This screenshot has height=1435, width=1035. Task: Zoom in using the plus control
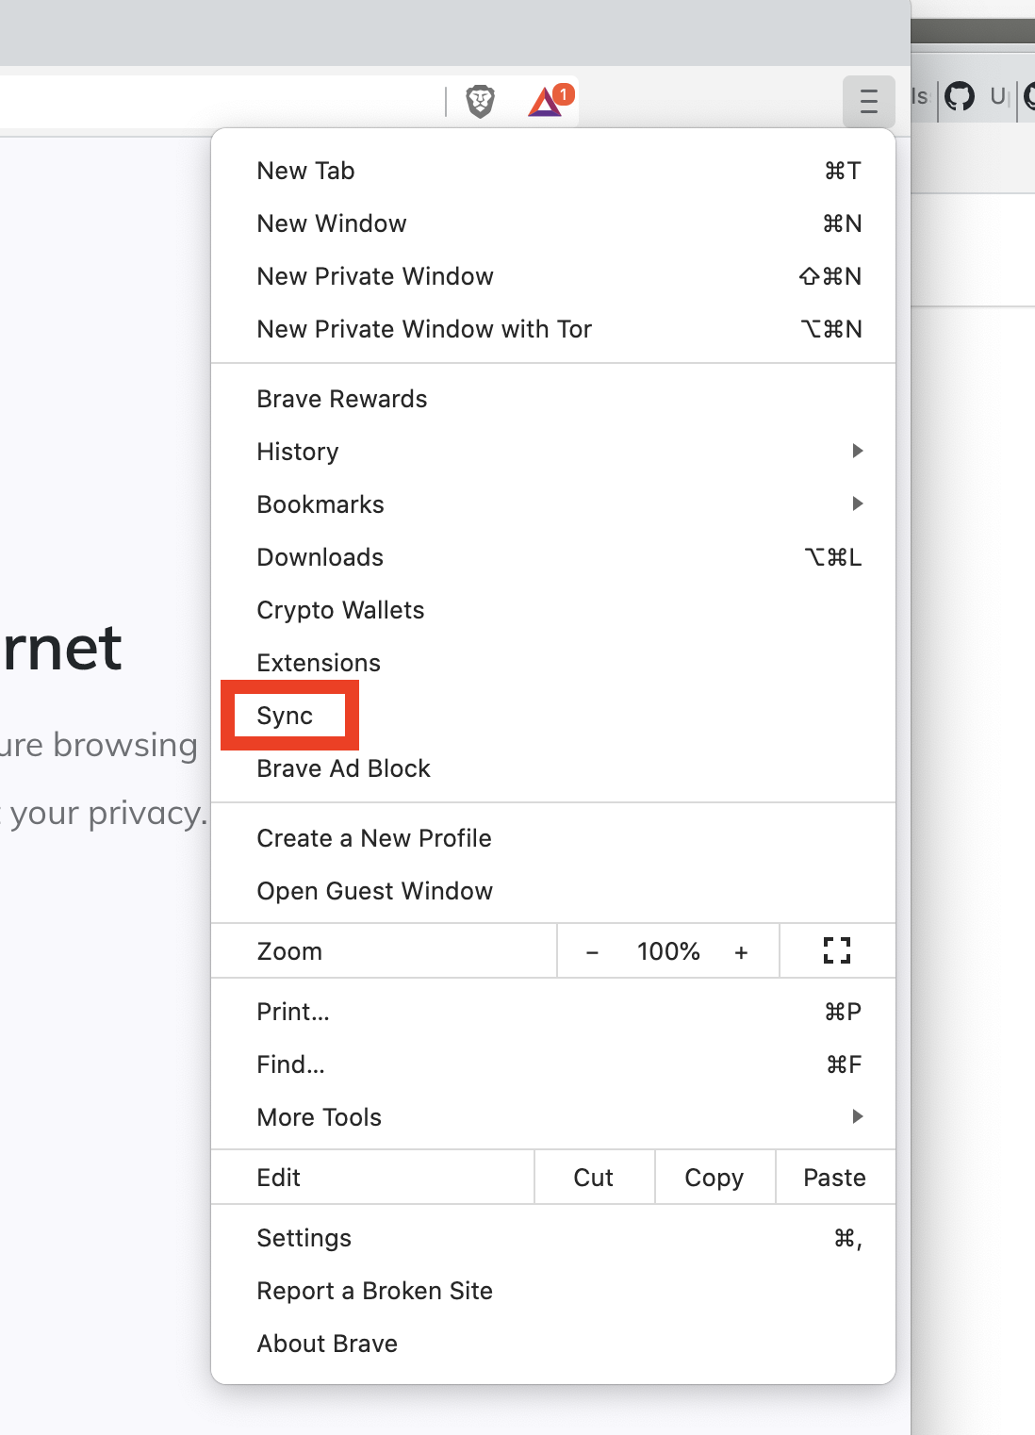point(742,952)
